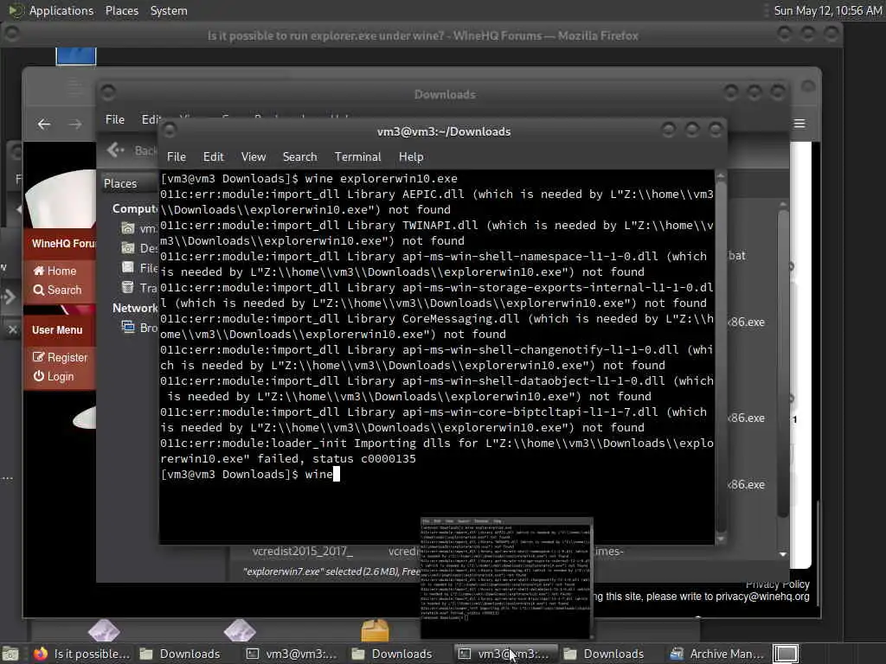The height and width of the screenshot is (664, 886).
Task: Click the MATE logo beside Applications
Action: 16,10
